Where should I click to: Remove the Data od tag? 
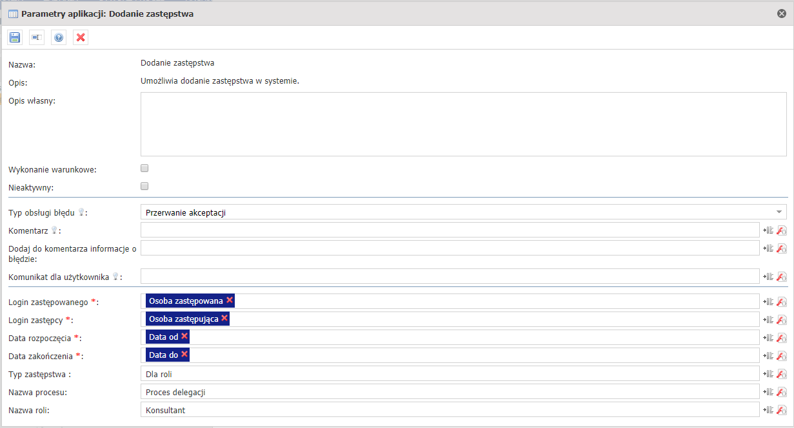click(184, 337)
